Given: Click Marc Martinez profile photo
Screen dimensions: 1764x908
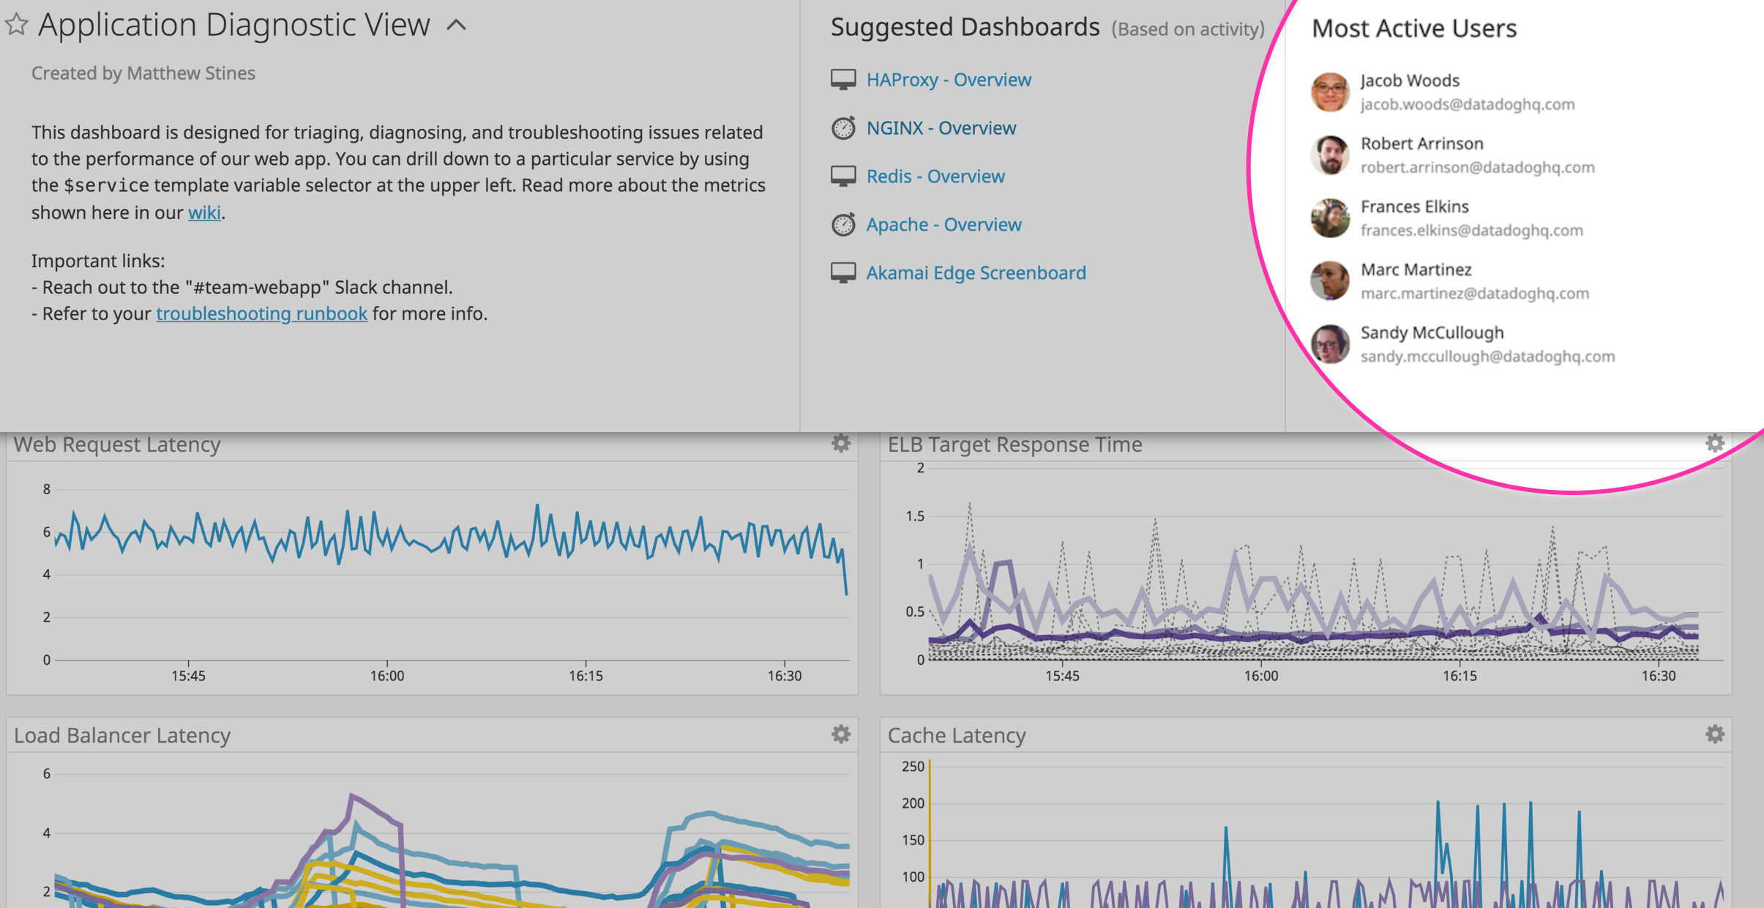Looking at the screenshot, I should click(x=1329, y=281).
